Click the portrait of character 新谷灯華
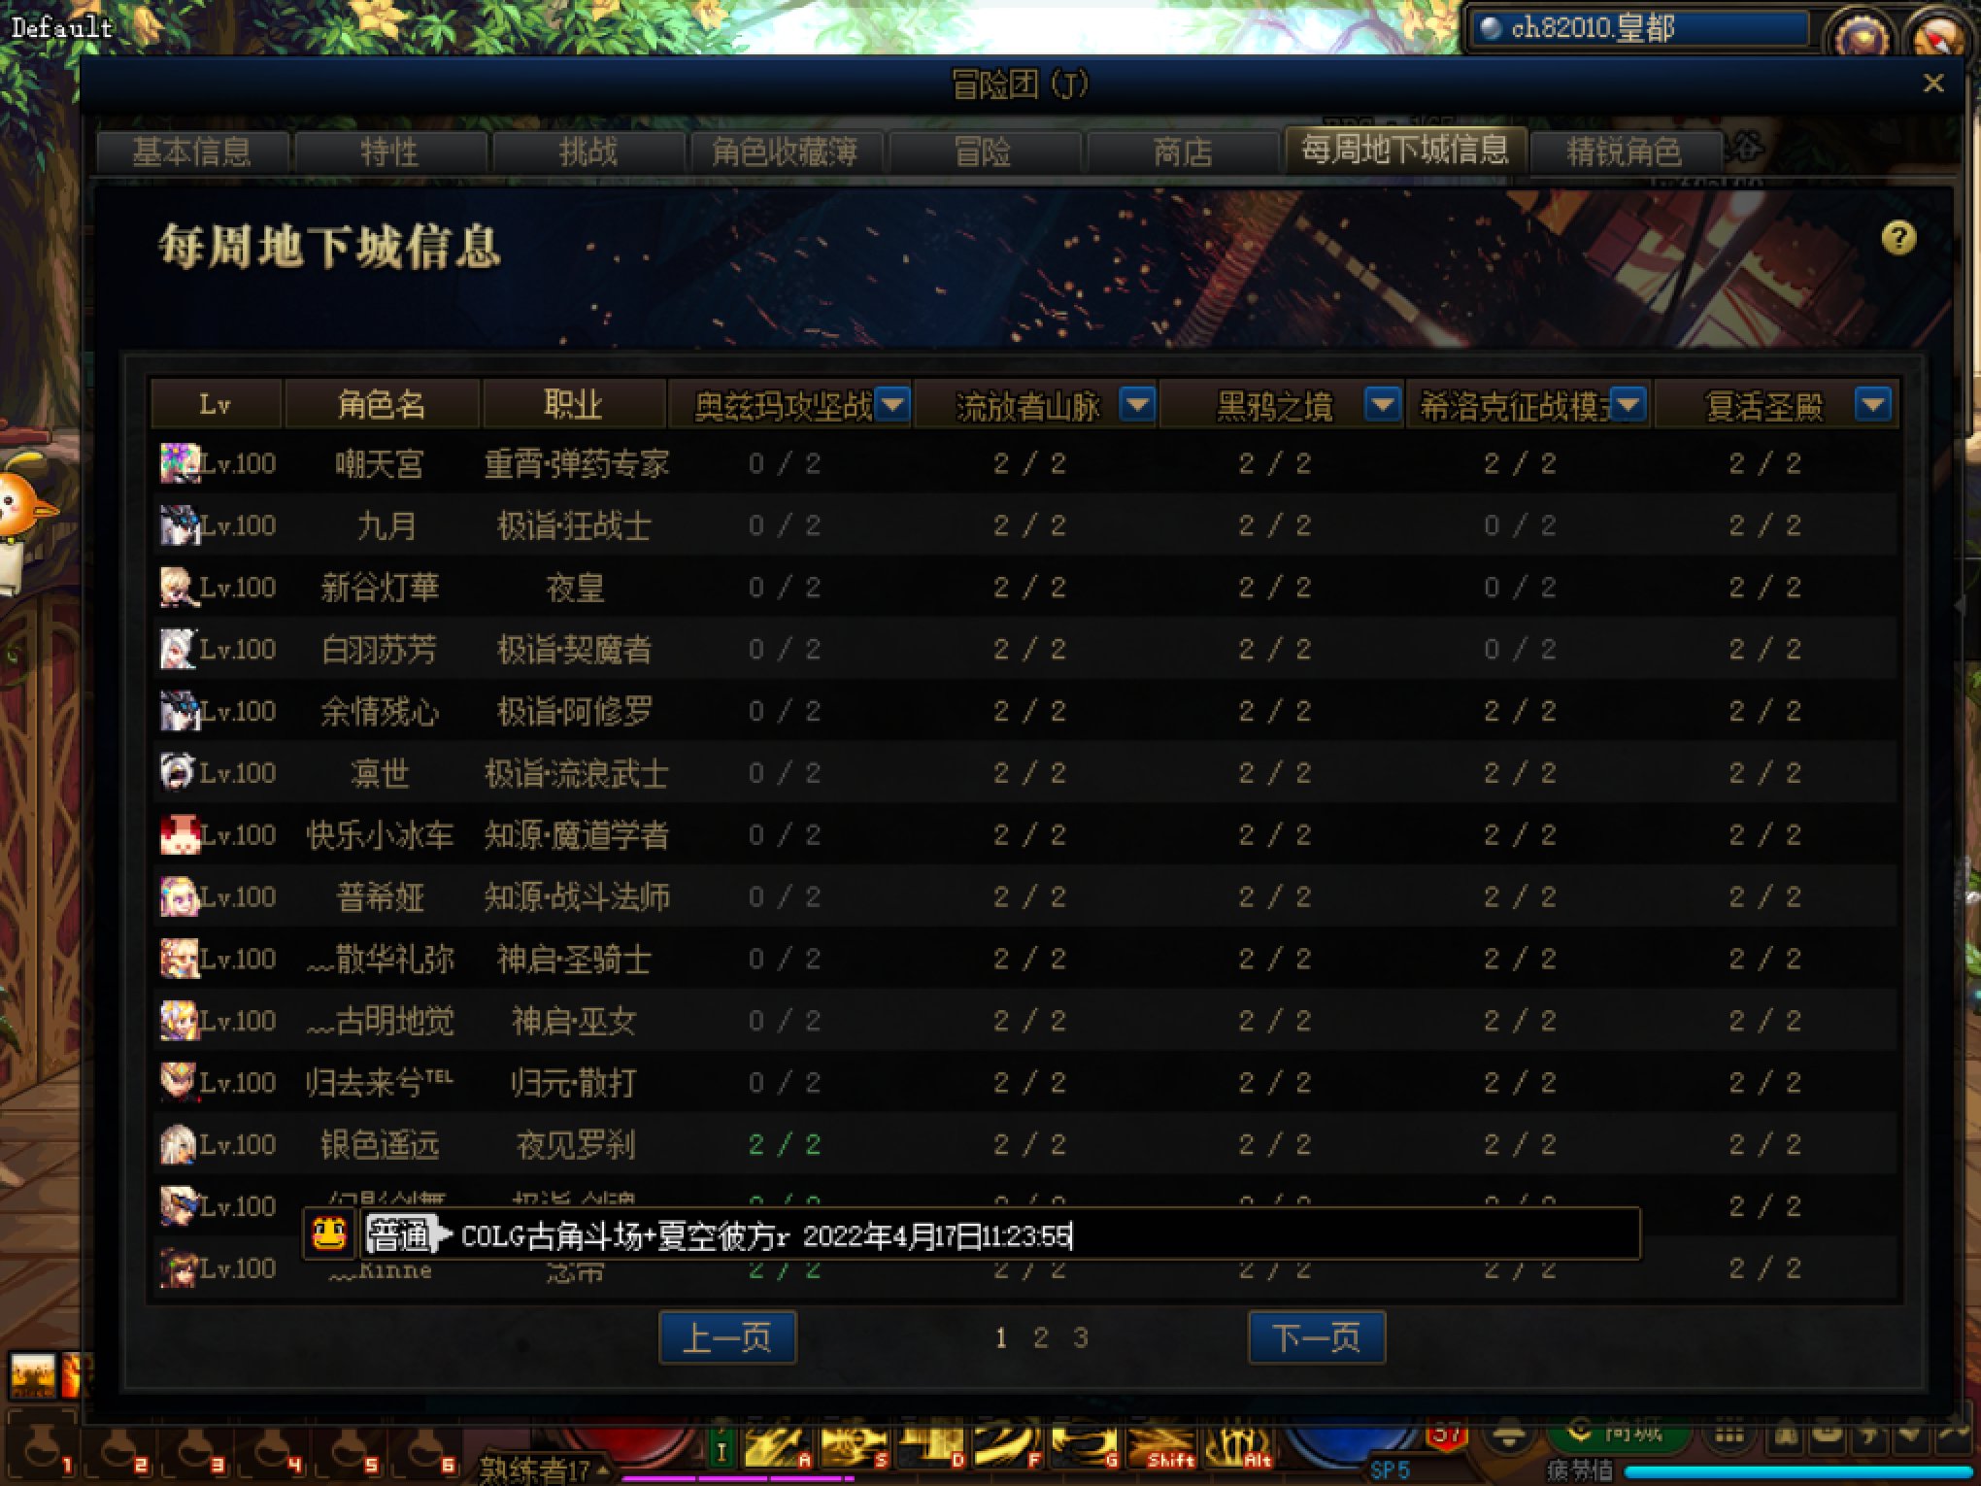 tap(179, 588)
